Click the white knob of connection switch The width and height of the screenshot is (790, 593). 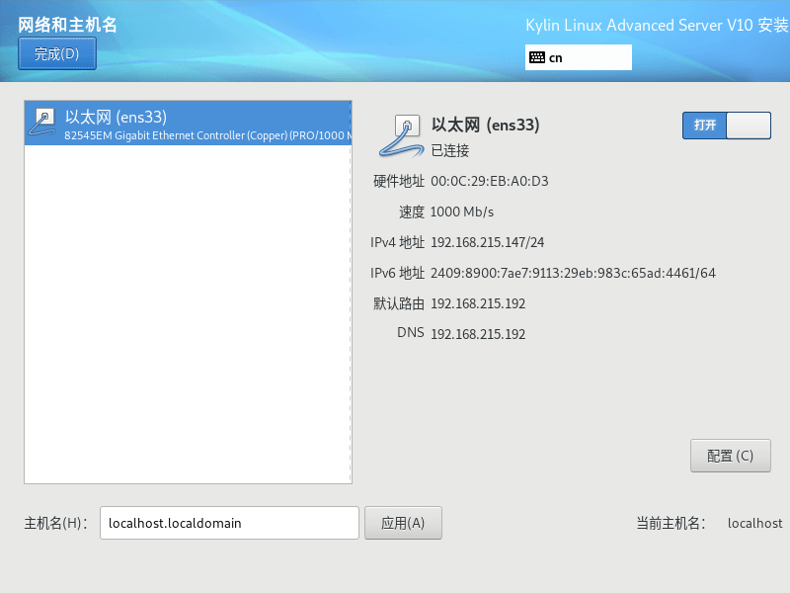pyautogui.click(x=749, y=126)
